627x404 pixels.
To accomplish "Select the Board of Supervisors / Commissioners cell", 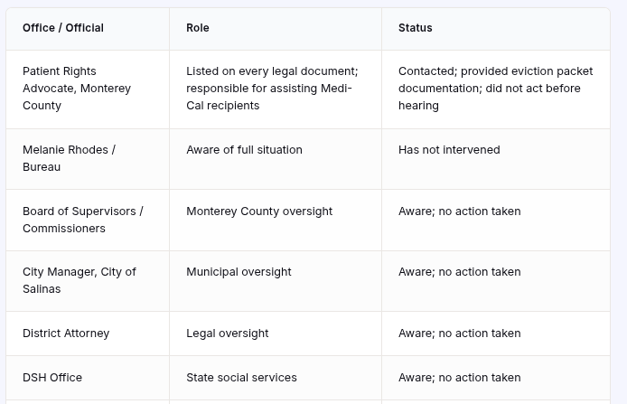I will click(88, 220).
